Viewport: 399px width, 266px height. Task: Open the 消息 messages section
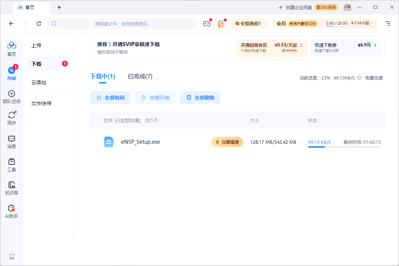[x=12, y=142]
